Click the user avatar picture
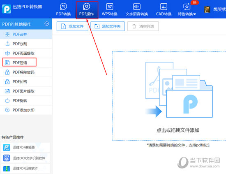 pyautogui.click(x=207, y=9)
